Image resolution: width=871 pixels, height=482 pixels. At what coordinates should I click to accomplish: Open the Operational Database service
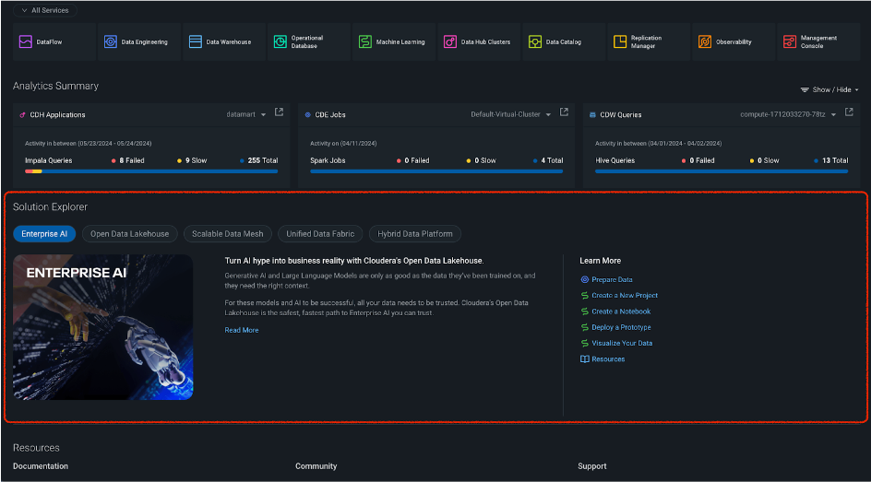[x=308, y=42]
